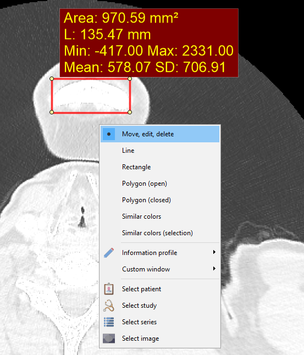Viewport: 304px width, 355px height.
Task: Click the Select patient clipboard icon
Action: tap(109, 289)
